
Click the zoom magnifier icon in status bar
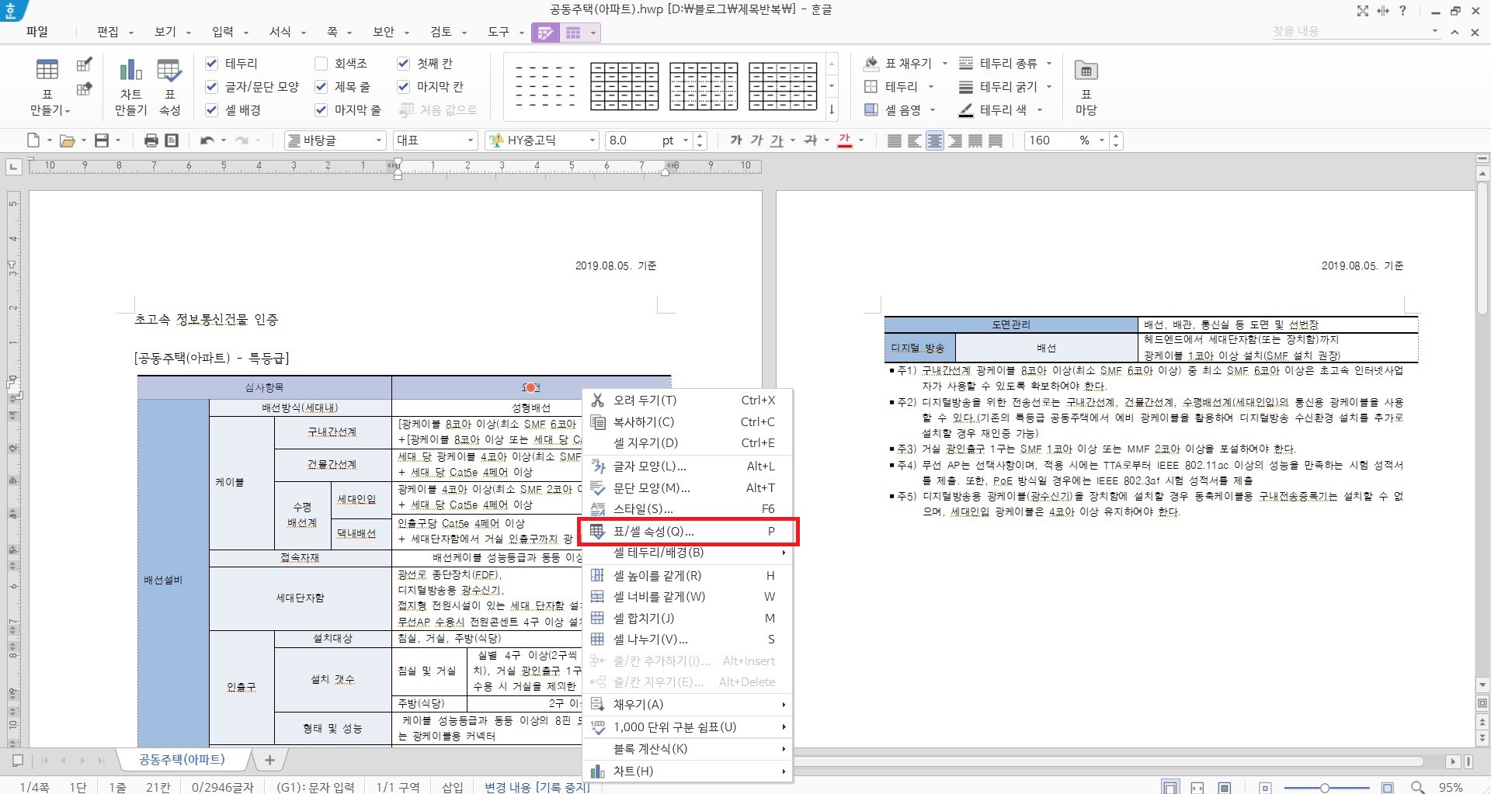click(x=1418, y=788)
